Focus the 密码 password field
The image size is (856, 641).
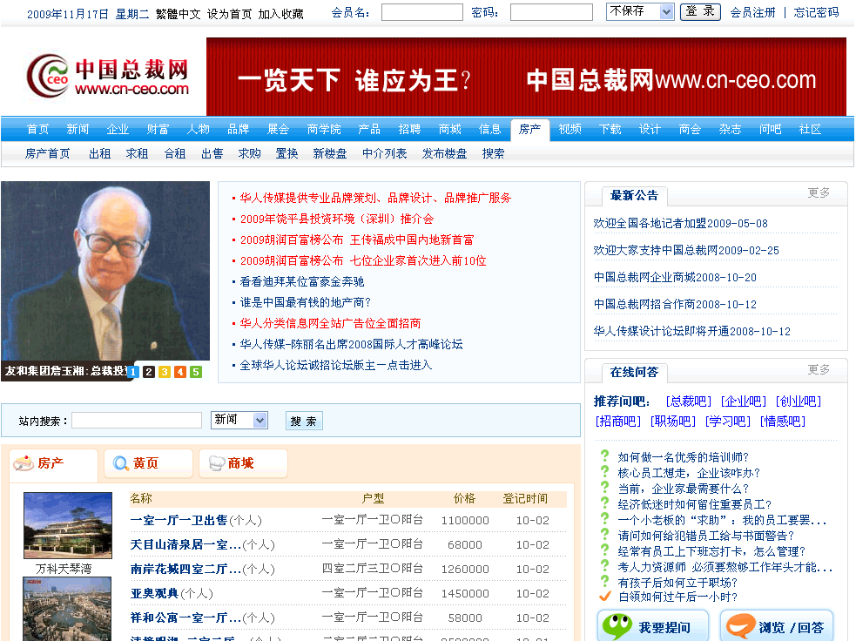point(551,12)
